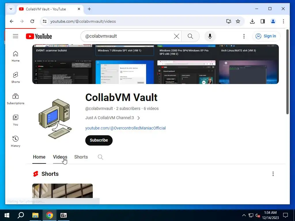295x221 pixels.
Task: Open the first Shorts video thumbnail
Action: [x=63, y=191]
